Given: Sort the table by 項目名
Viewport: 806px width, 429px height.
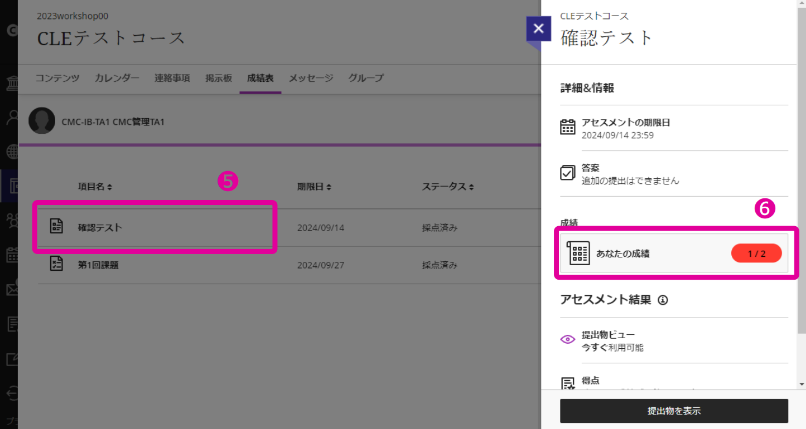Looking at the screenshot, I should (95, 187).
